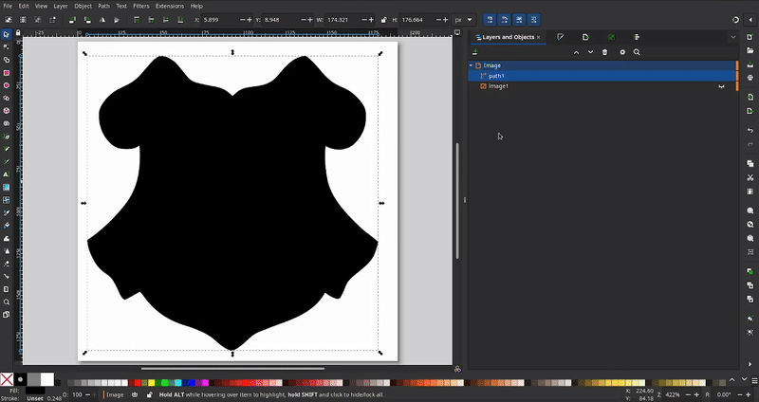The width and height of the screenshot is (759, 402).
Task: Move selection up with the arrow icon
Action: point(576,52)
